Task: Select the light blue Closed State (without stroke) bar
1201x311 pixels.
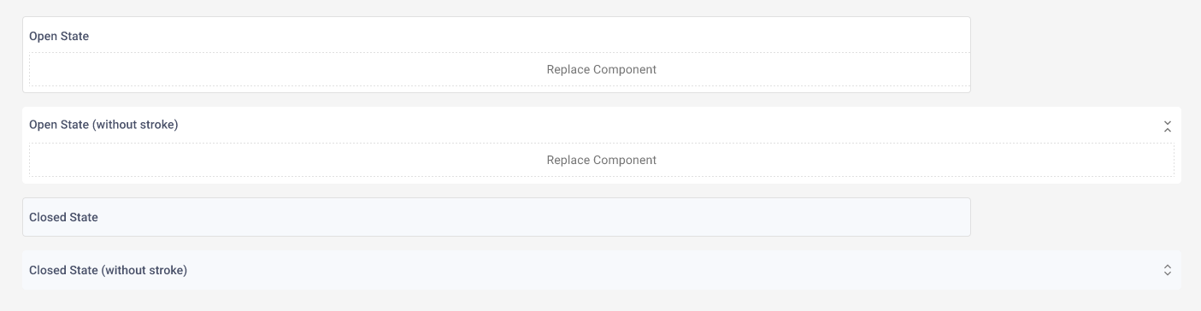Action: 602,270
